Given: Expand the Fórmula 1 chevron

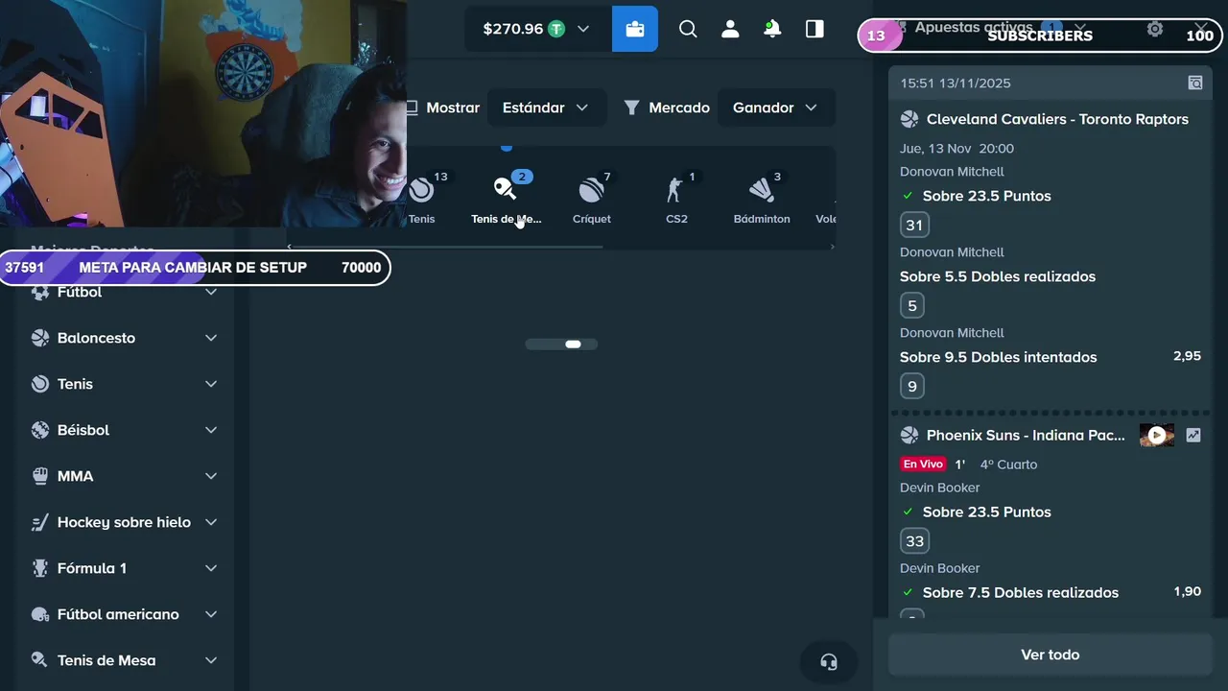Looking at the screenshot, I should point(211,568).
